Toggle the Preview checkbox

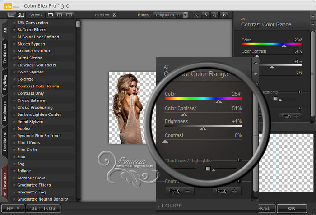point(114,15)
